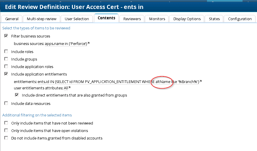The height and width of the screenshot is (151, 257).
Task: Uncheck Filter business sources checkbox
Action: tap(6, 36)
